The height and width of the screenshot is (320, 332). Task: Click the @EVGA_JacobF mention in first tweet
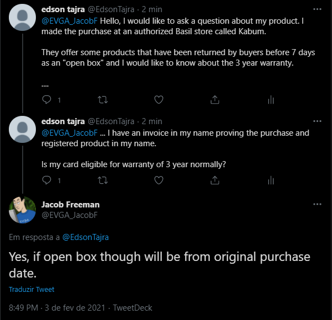(69, 20)
